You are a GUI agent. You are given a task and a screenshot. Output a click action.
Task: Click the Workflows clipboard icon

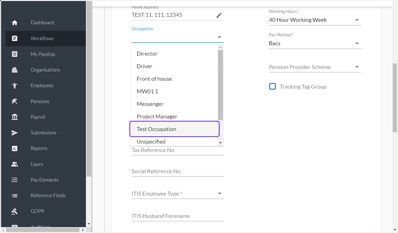15,39
